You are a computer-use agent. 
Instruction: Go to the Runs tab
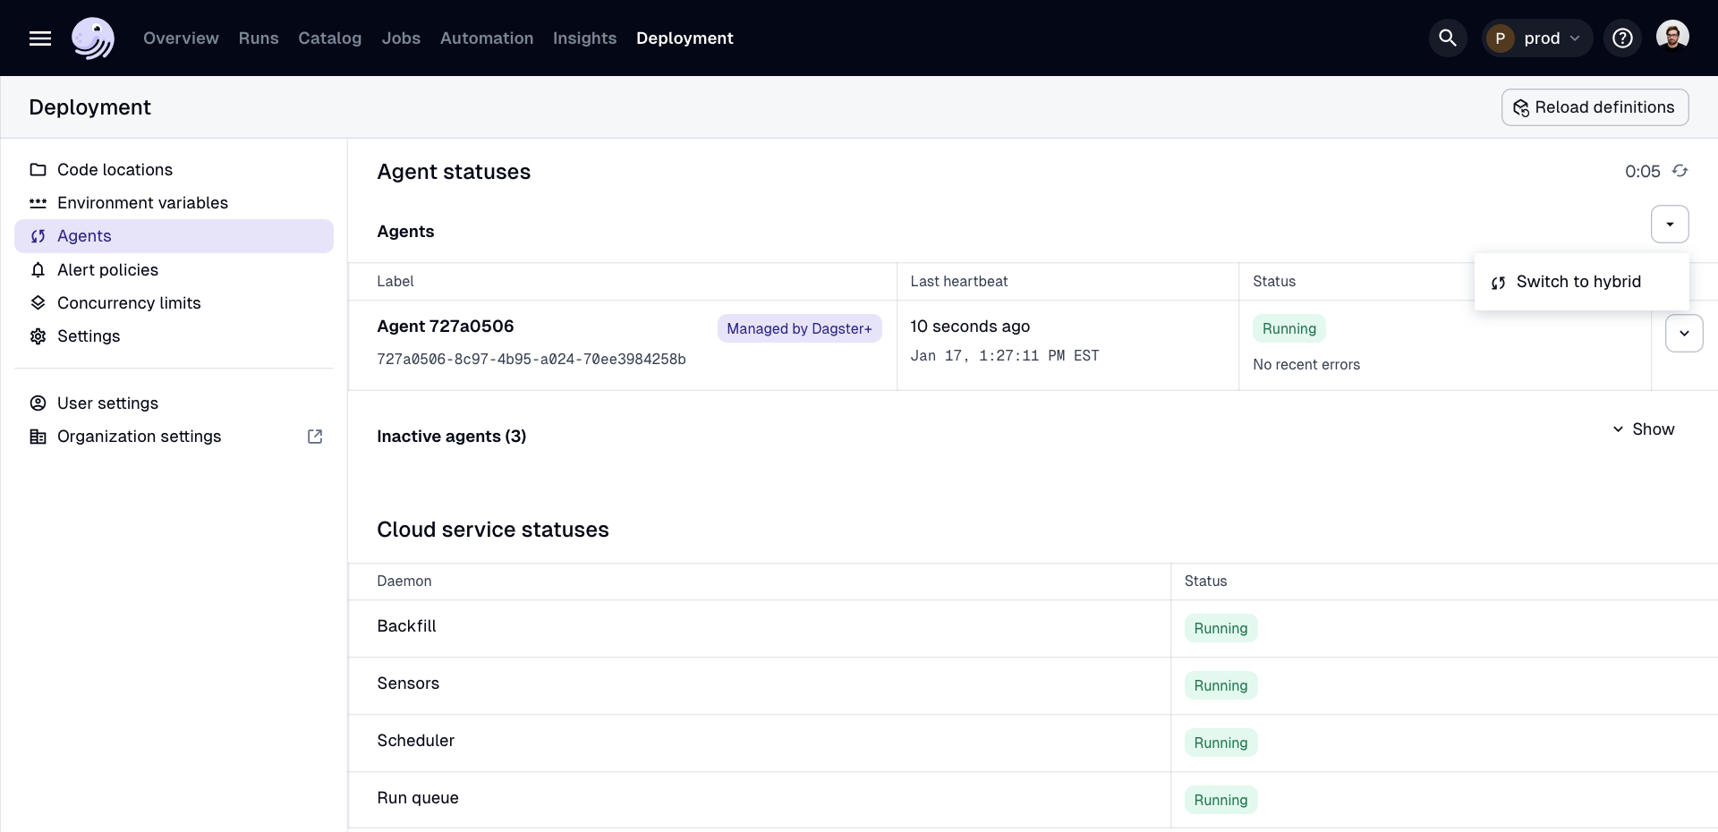pyautogui.click(x=259, y=38)
